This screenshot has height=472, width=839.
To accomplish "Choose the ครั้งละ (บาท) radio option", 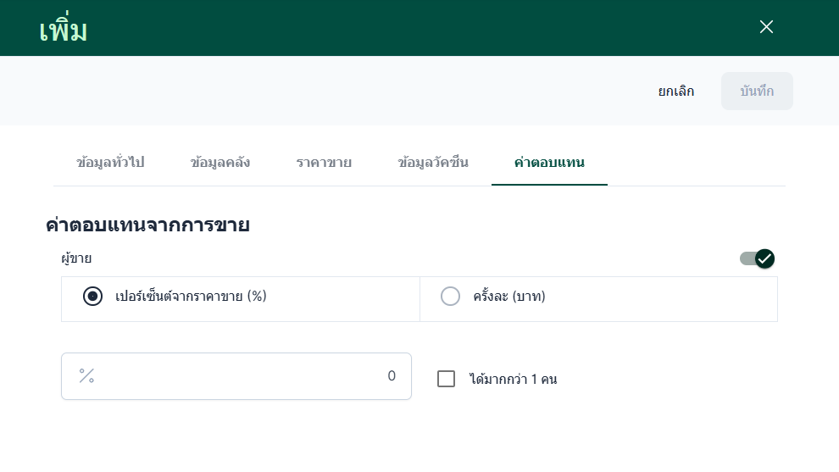I will coord(451,297).
